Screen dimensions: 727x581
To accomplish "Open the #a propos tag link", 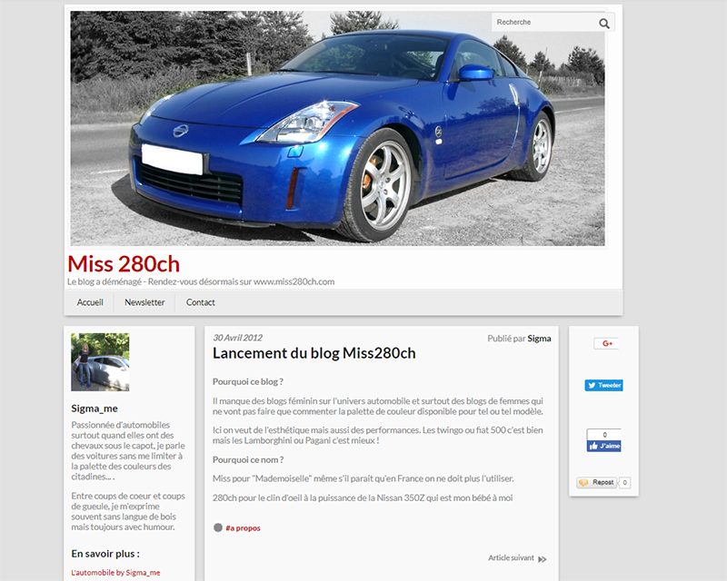I will 243,527.
